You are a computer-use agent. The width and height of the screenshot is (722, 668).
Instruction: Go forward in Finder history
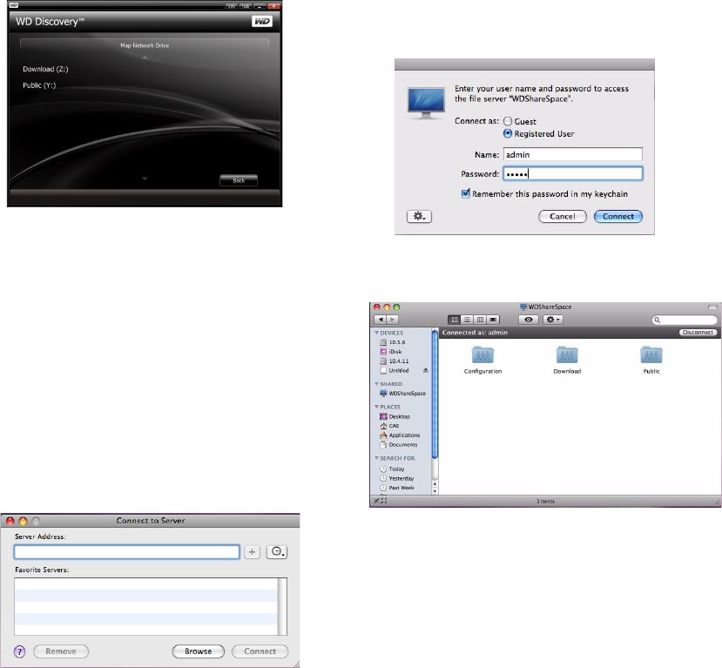point(392,320)
